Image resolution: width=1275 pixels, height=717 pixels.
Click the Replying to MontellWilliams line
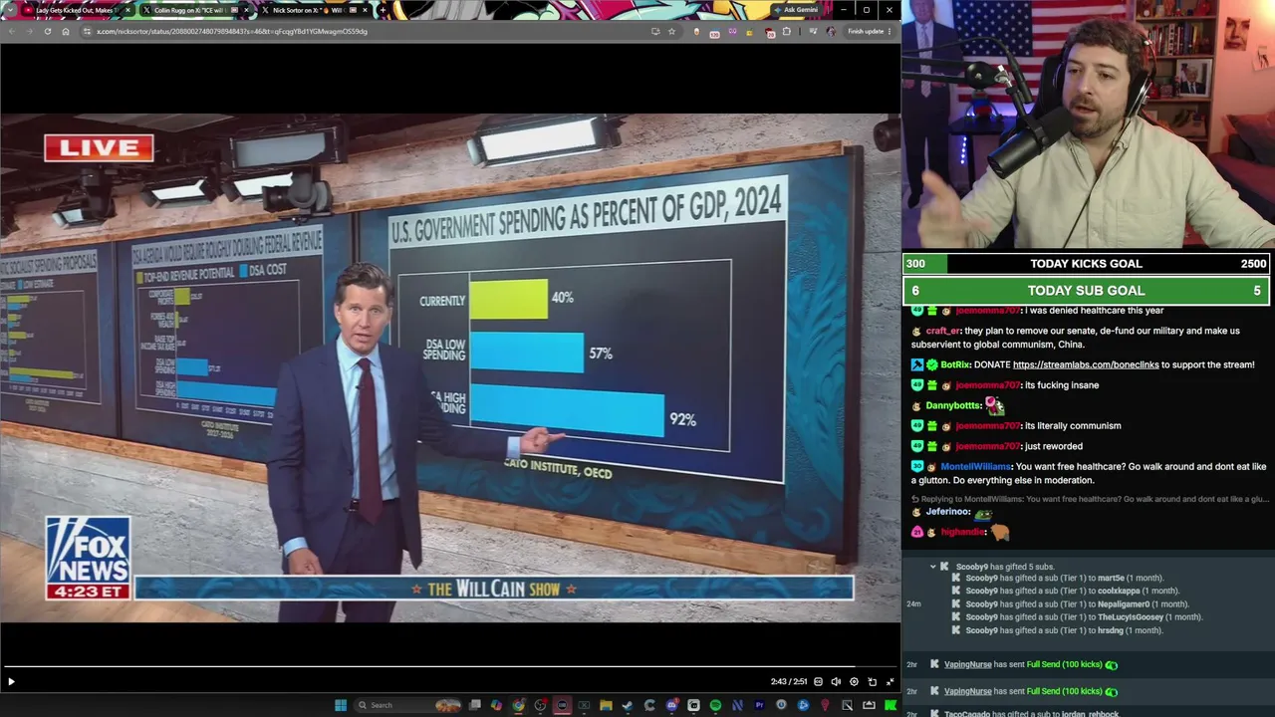[1090, 499]
